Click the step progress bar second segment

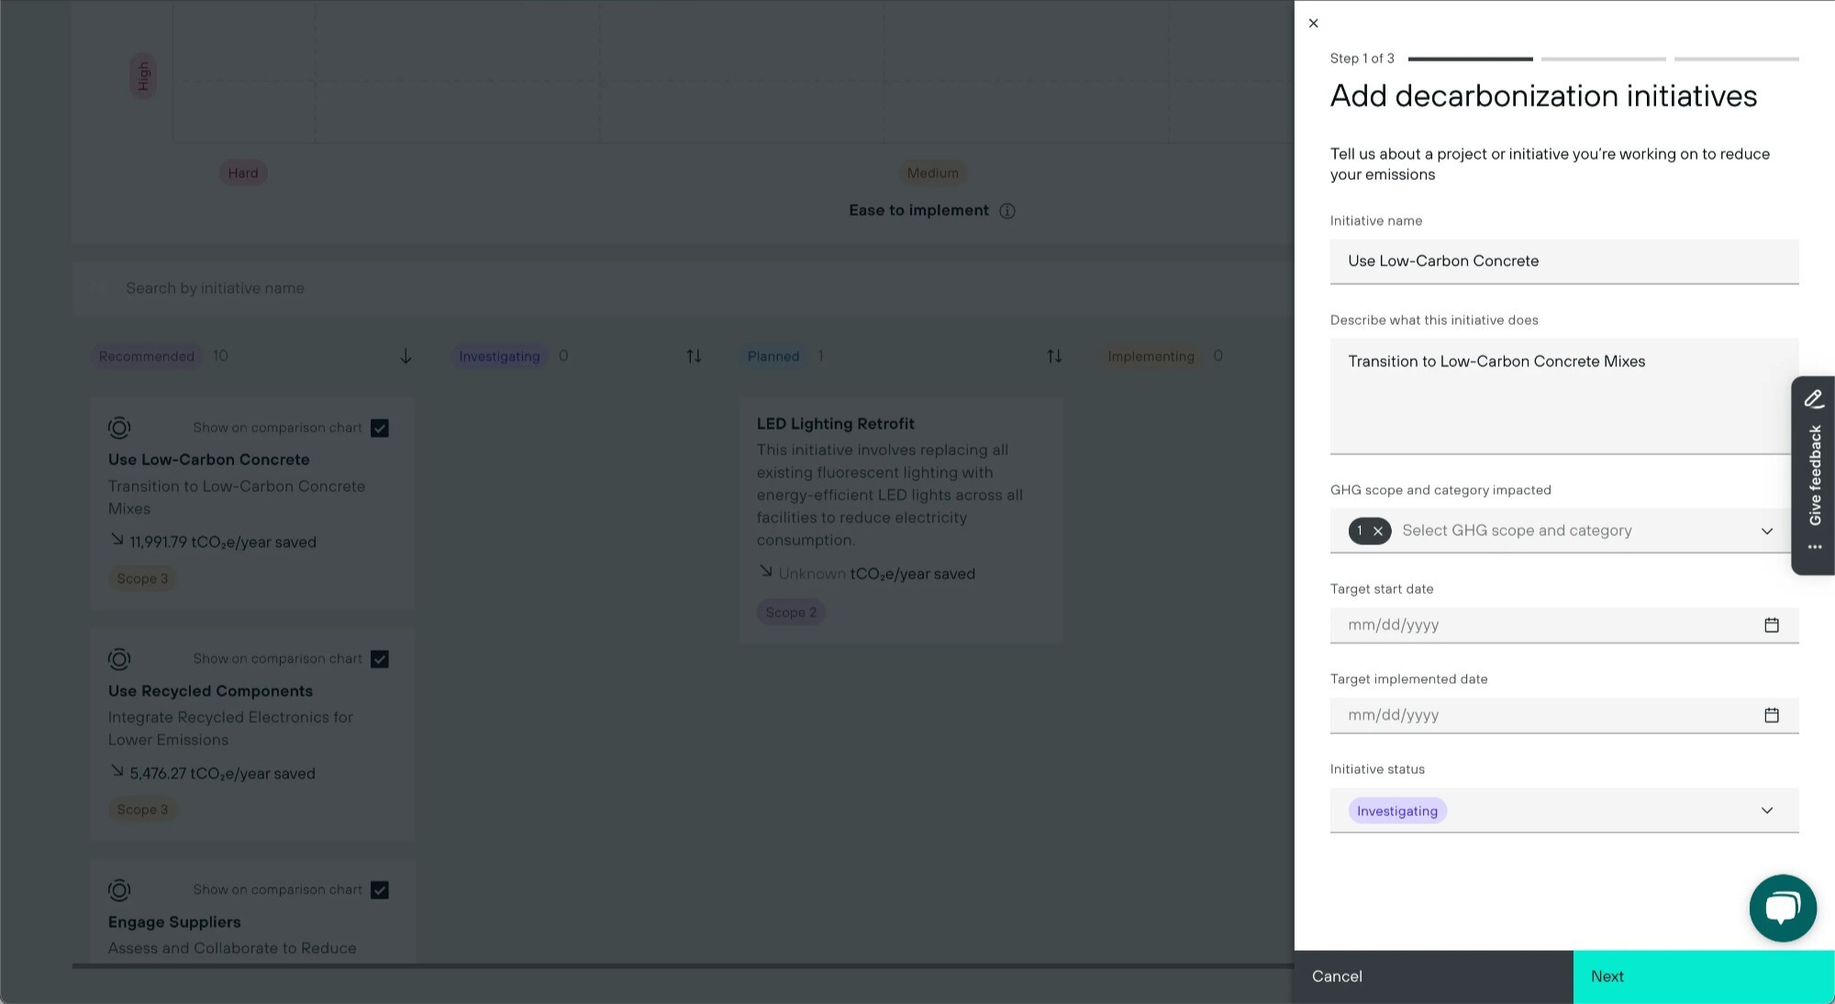click(1603, 59)
